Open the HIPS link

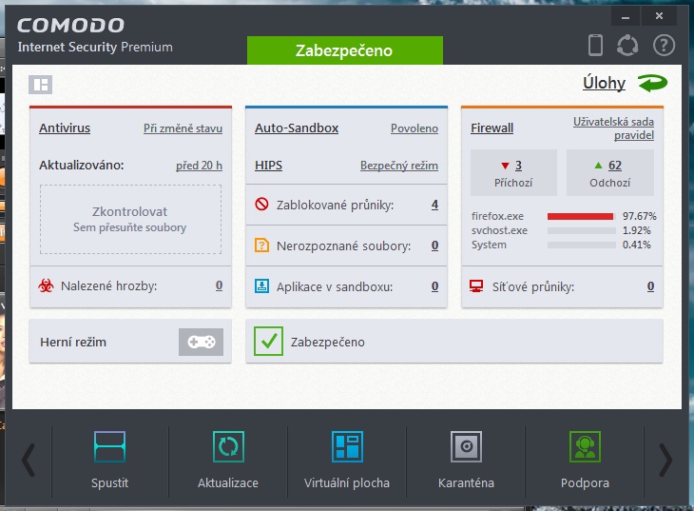268,166
